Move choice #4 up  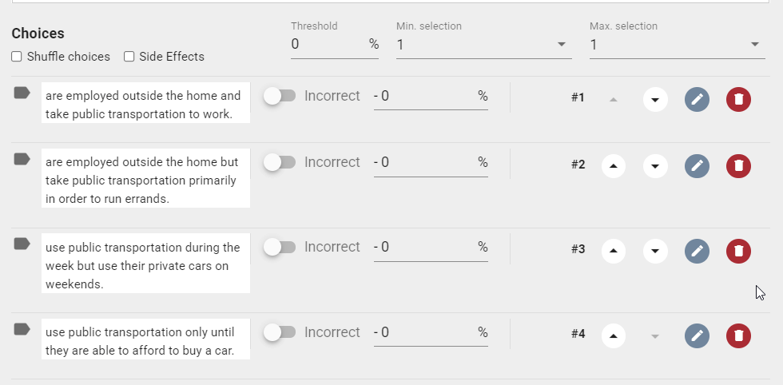pos(614,335)
